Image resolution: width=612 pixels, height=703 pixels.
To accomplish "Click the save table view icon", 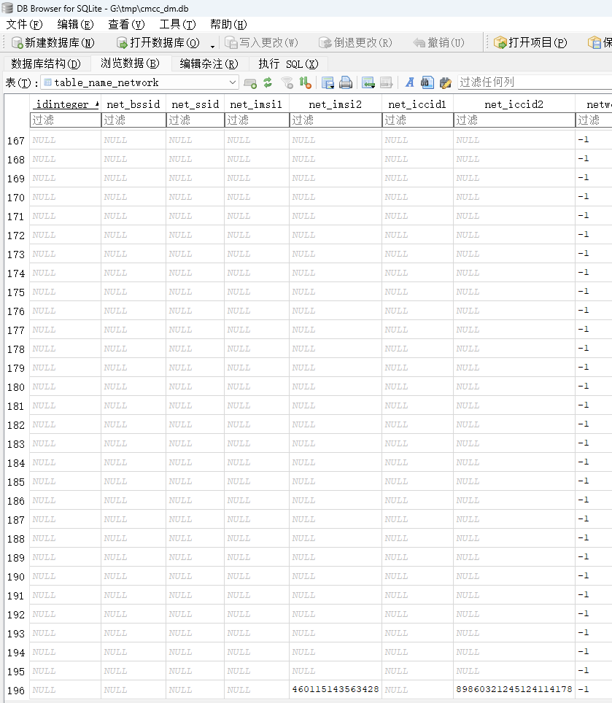I will pyautogui.click(x=328, y=82).
